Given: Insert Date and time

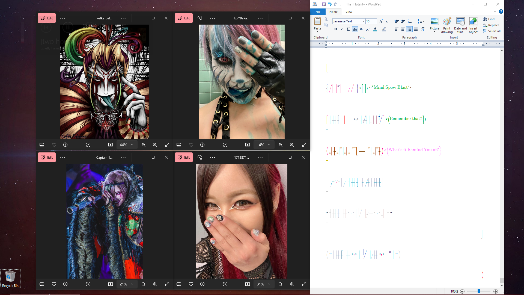Looking at the screenshot, I should coord(460,25).
